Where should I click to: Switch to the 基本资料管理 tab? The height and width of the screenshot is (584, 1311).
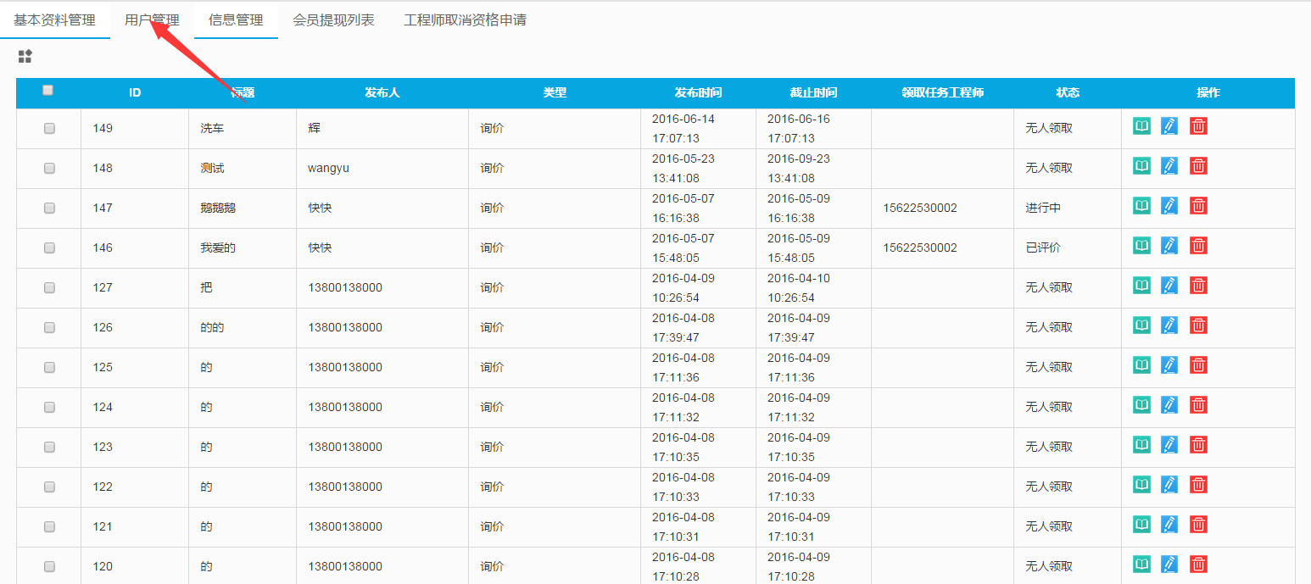coord(54,20)
